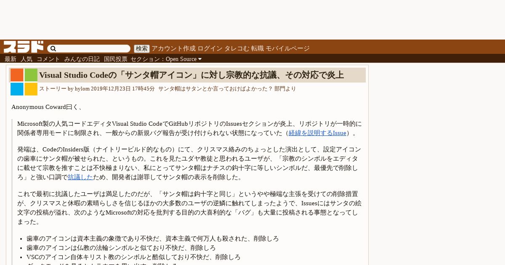Click the magnifier icon in search box
This screenshot has height=265, width=505.
(53, 49)
